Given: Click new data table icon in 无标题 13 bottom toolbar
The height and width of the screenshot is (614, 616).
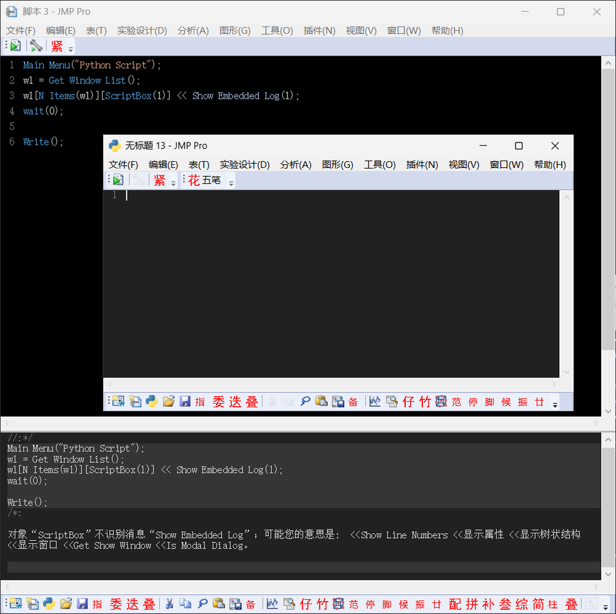Looking at the screenshot, I should point(118,401).
